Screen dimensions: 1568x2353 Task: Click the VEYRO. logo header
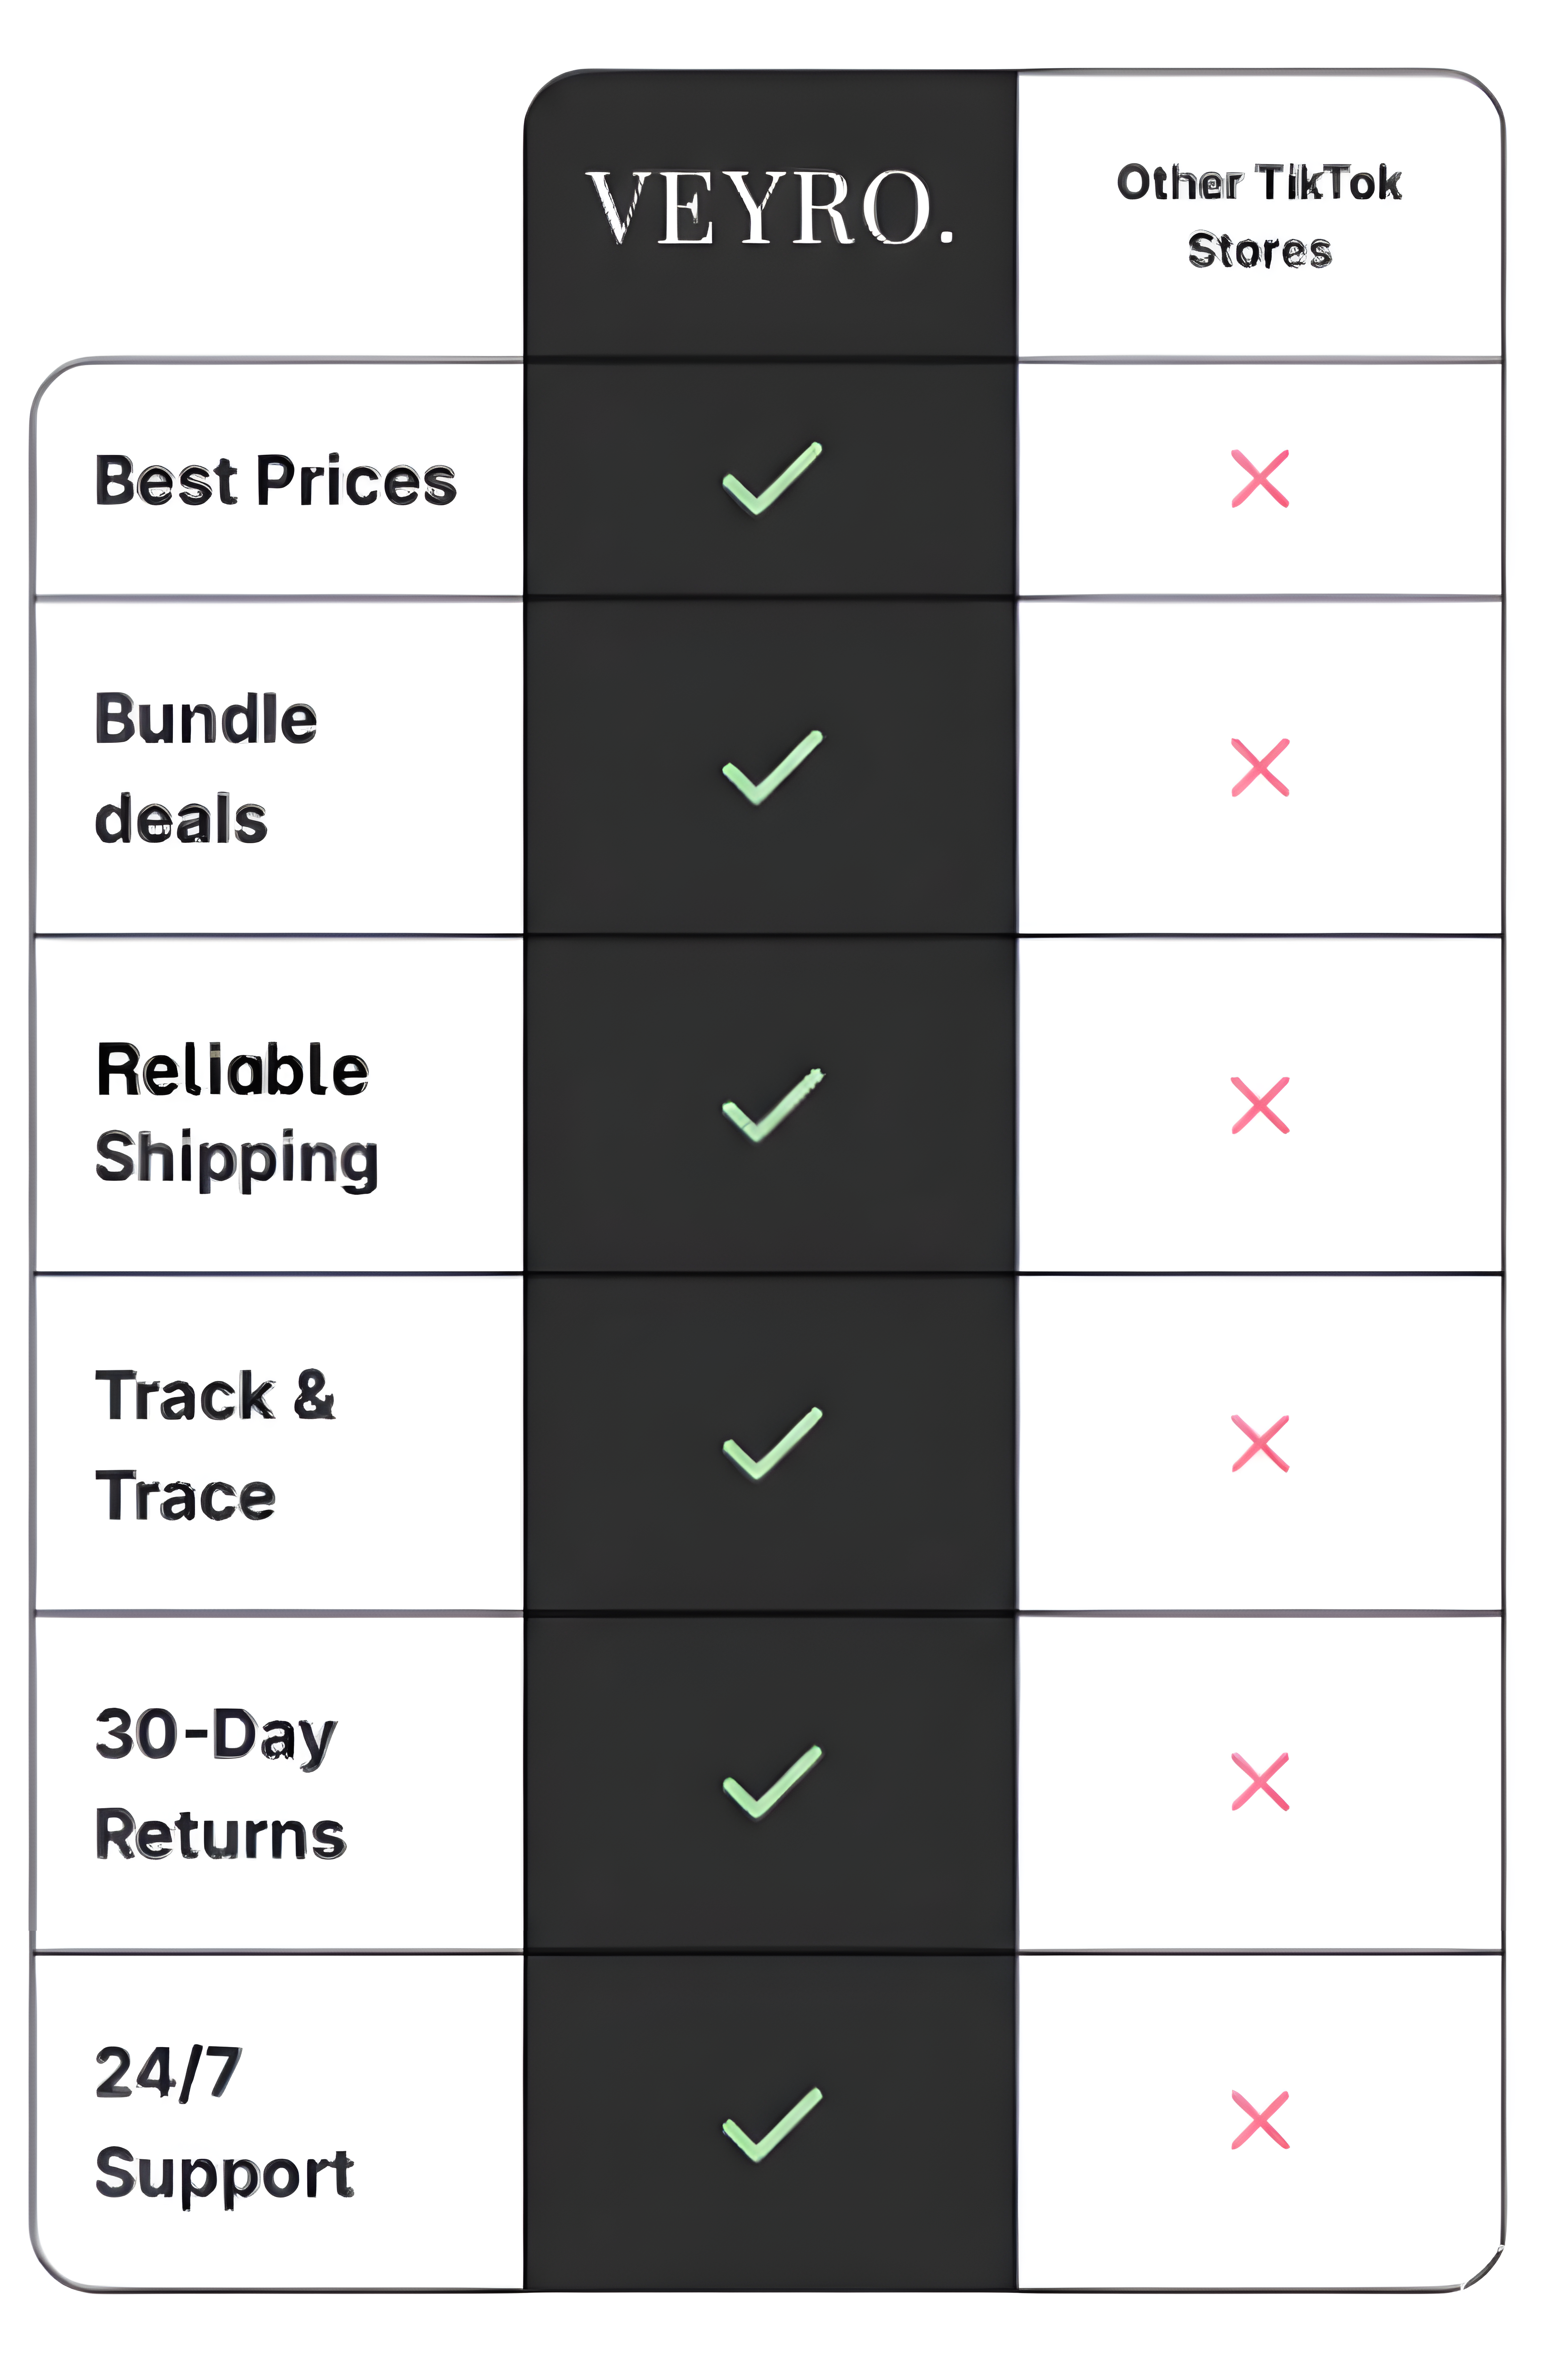770,208
